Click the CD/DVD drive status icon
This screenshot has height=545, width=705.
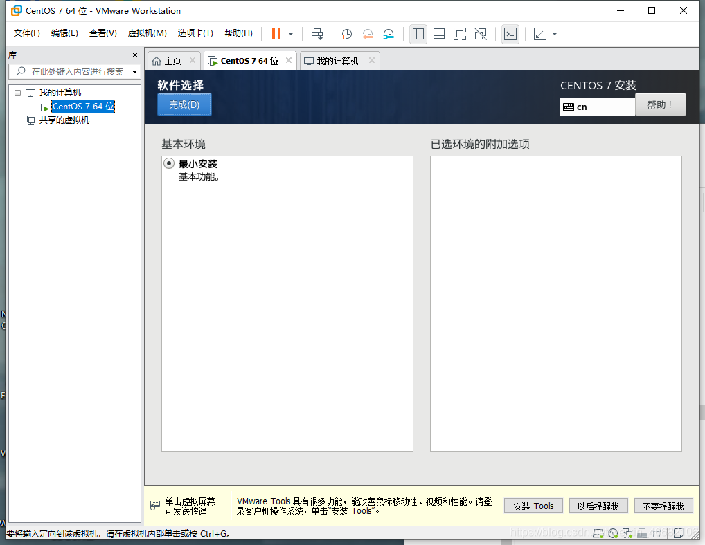[x=614, y=533]
